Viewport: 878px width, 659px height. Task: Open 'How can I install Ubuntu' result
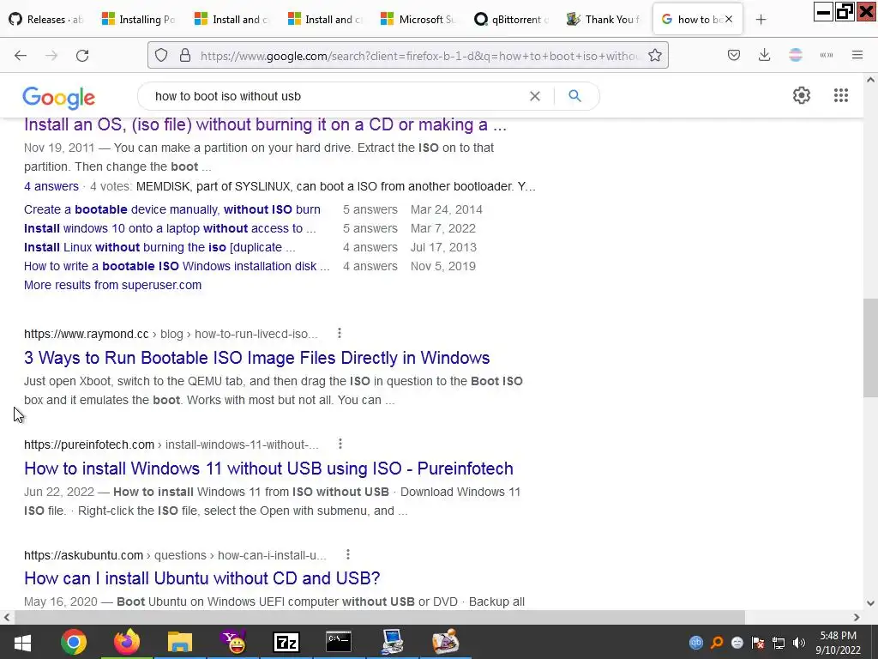pos(202,577)
